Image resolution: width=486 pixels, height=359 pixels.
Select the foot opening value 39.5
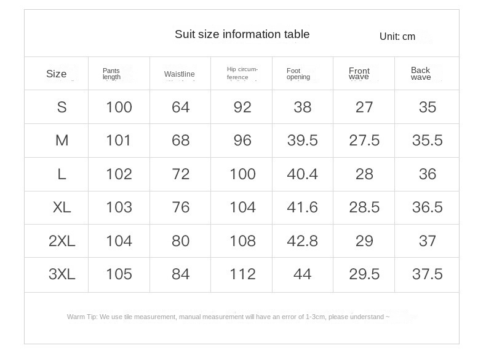click(x=302, y=141)
